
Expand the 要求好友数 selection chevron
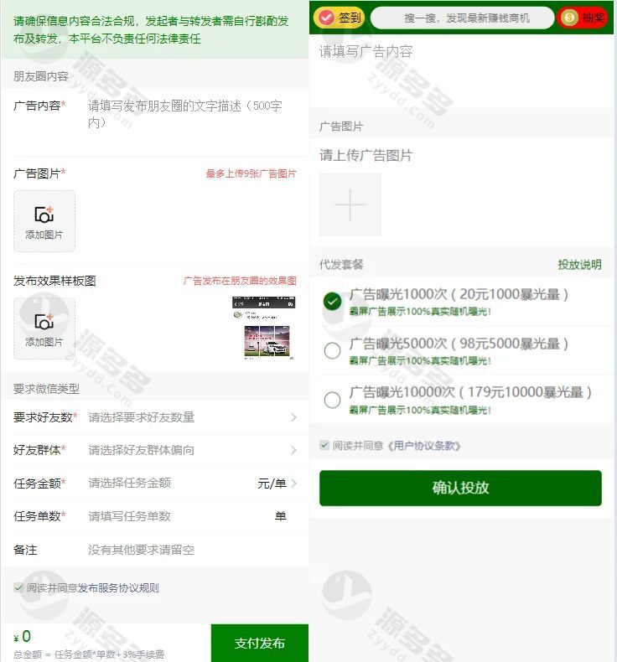pyautogui.click(x=294, y=417)
